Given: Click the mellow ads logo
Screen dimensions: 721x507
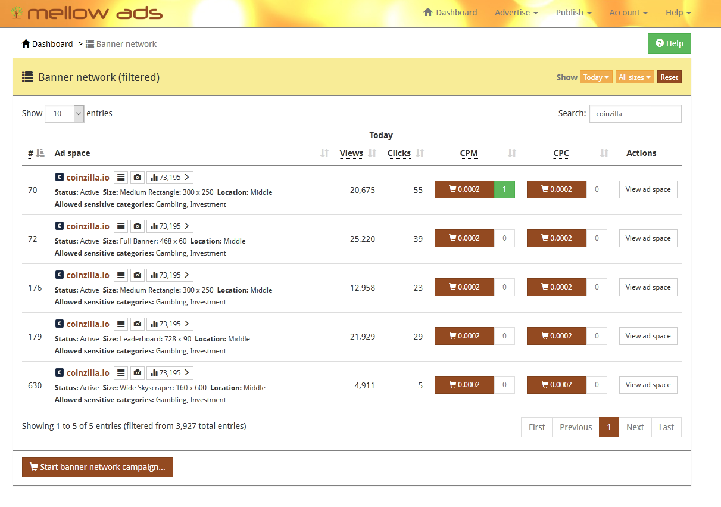Looking at the screenshot, I should click(x=86, y=13).
